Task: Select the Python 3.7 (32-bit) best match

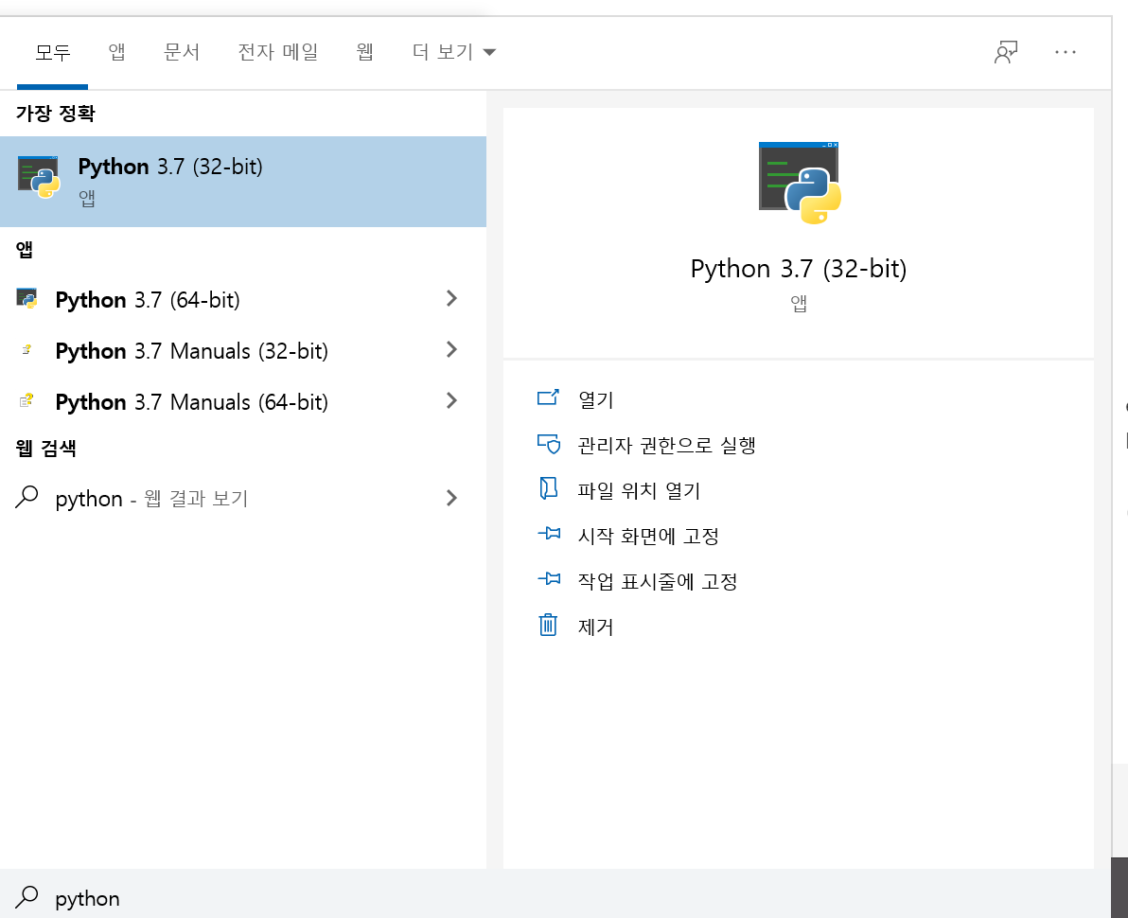Action: [243, 182]
